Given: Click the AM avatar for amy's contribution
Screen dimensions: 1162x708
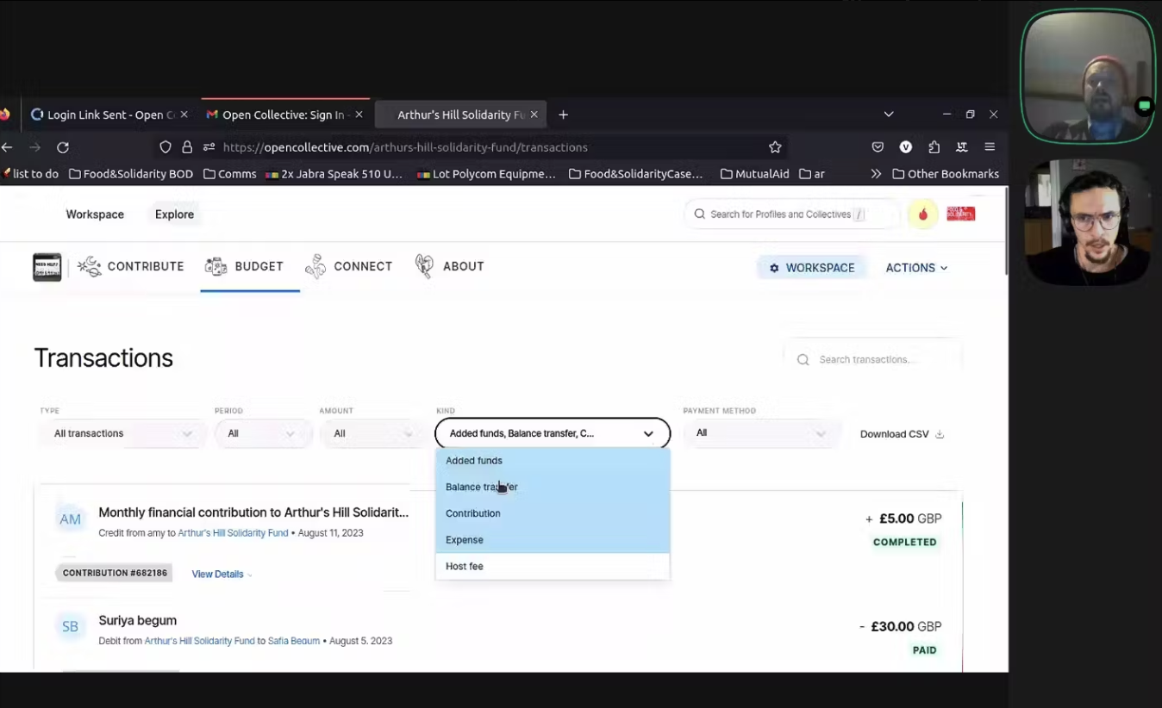Looking at the screenshot, I should point(70,519).
